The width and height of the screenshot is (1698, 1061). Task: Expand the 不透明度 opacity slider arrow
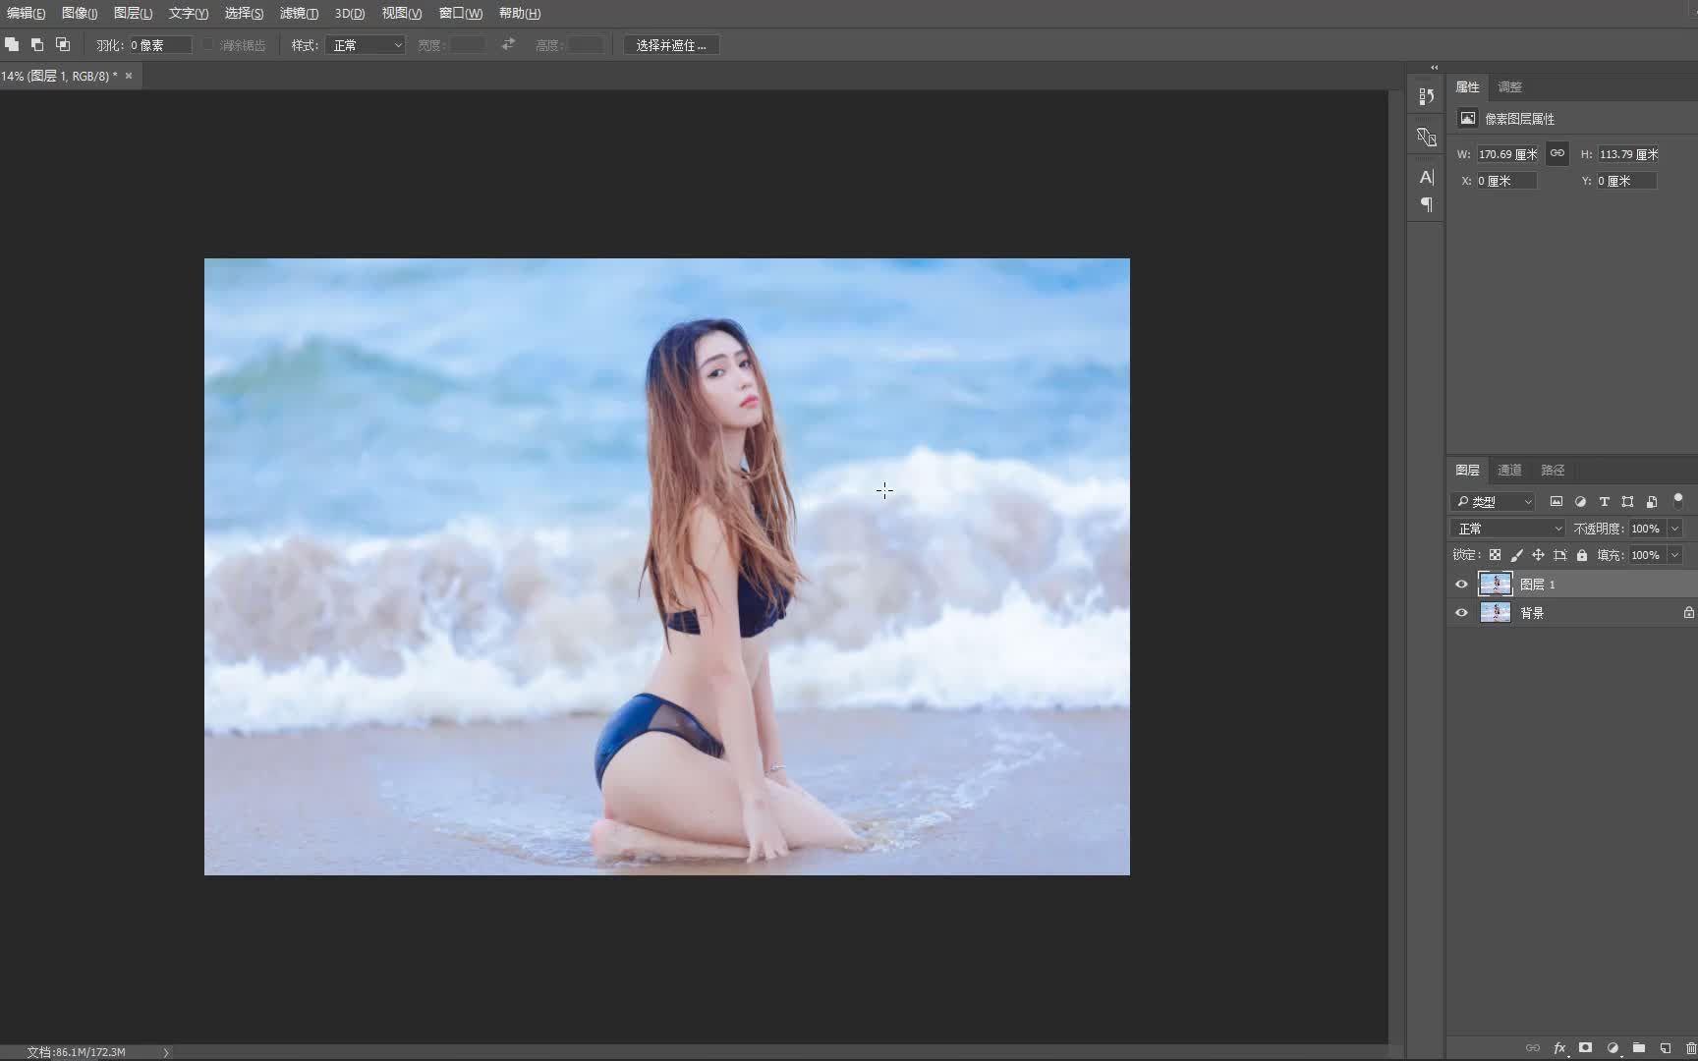pyautogui.click(x=1675, y=529)
